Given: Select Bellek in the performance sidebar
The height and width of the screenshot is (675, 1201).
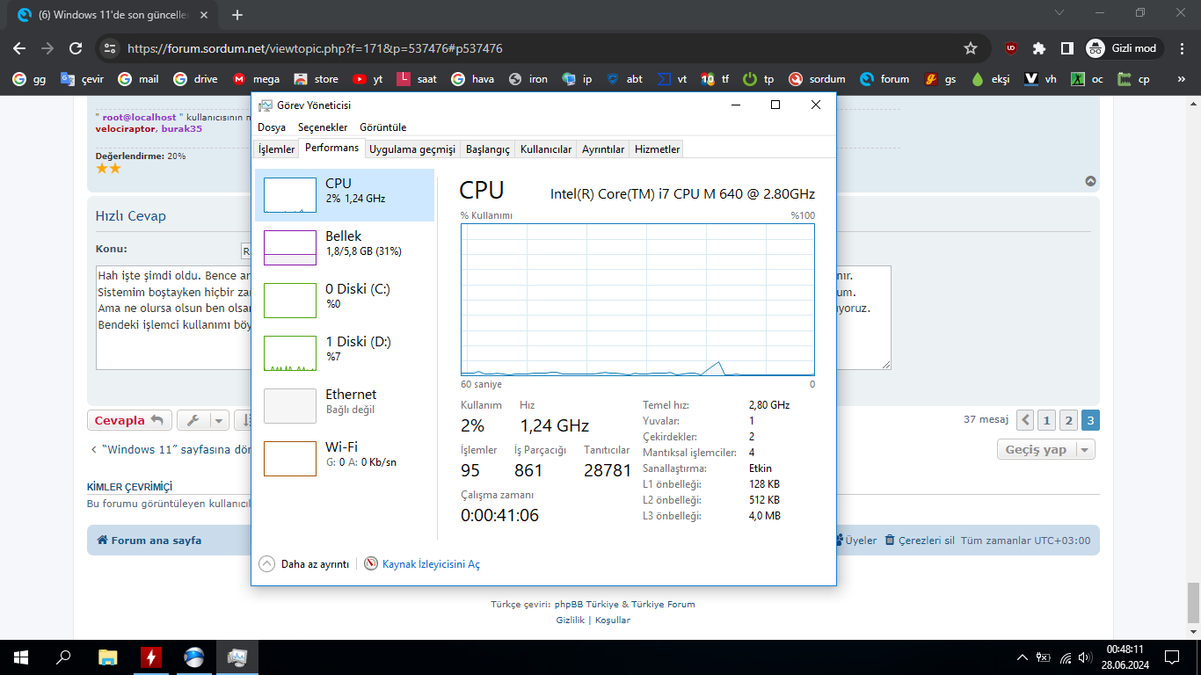Looking at the screenshot, I should click(345, 248).
